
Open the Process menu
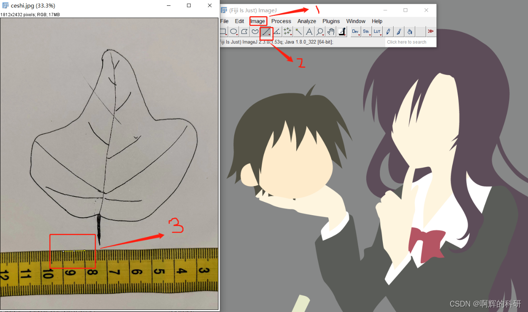(281, 21)
